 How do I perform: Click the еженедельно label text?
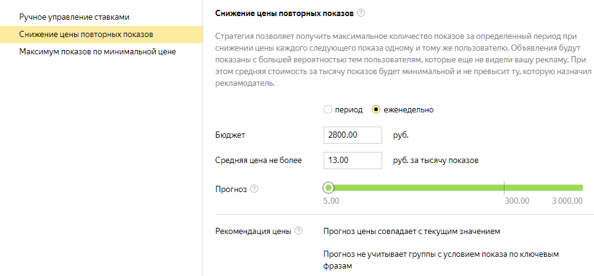(409, 110)
